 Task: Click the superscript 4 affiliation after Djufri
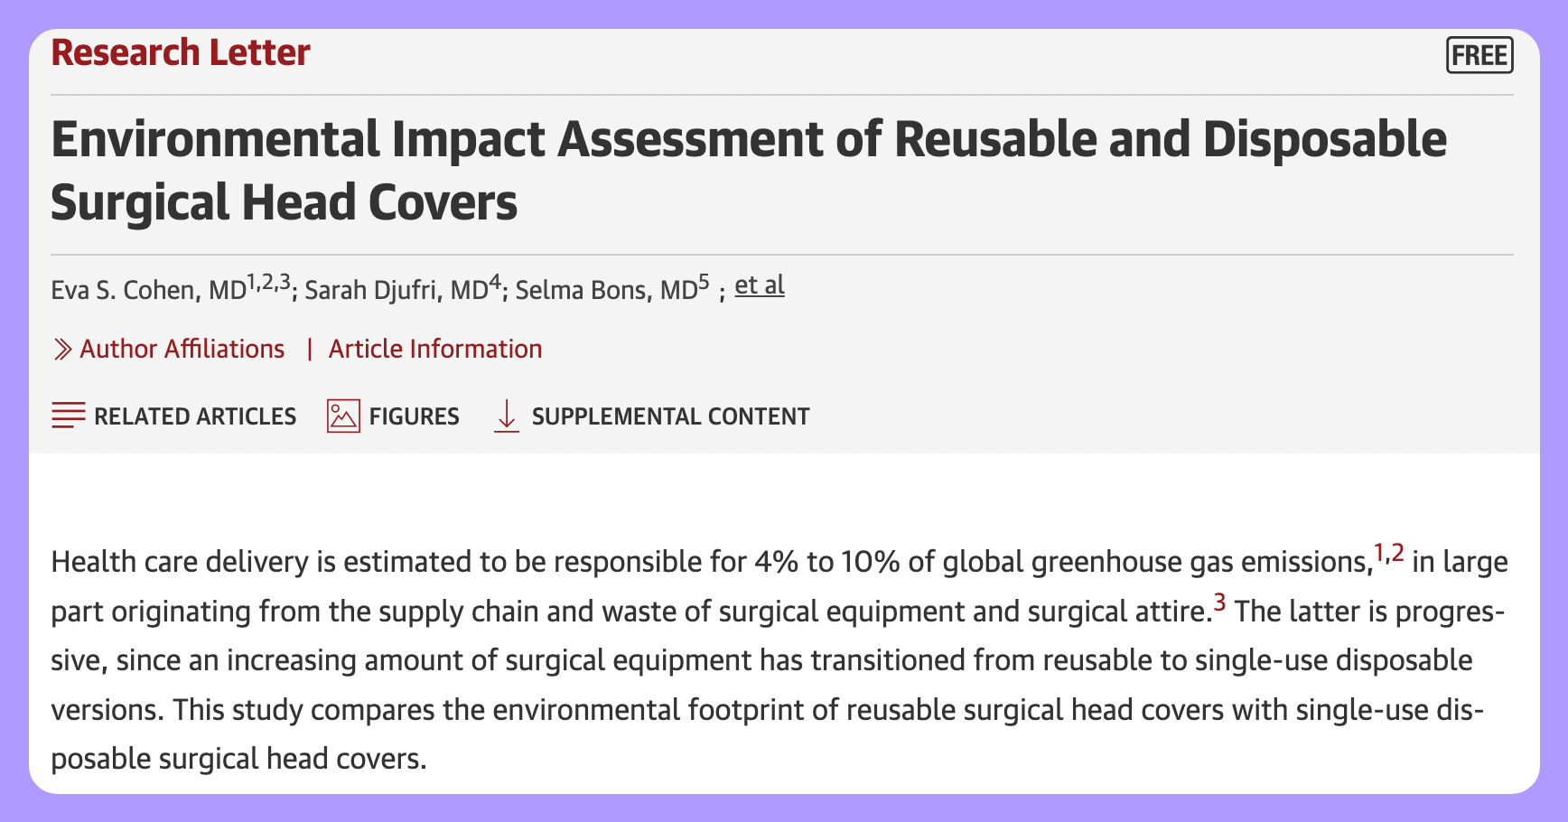point(494,283)
